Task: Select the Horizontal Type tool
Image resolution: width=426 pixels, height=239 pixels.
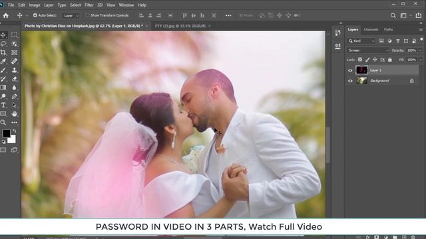Action: coord(3,105)
